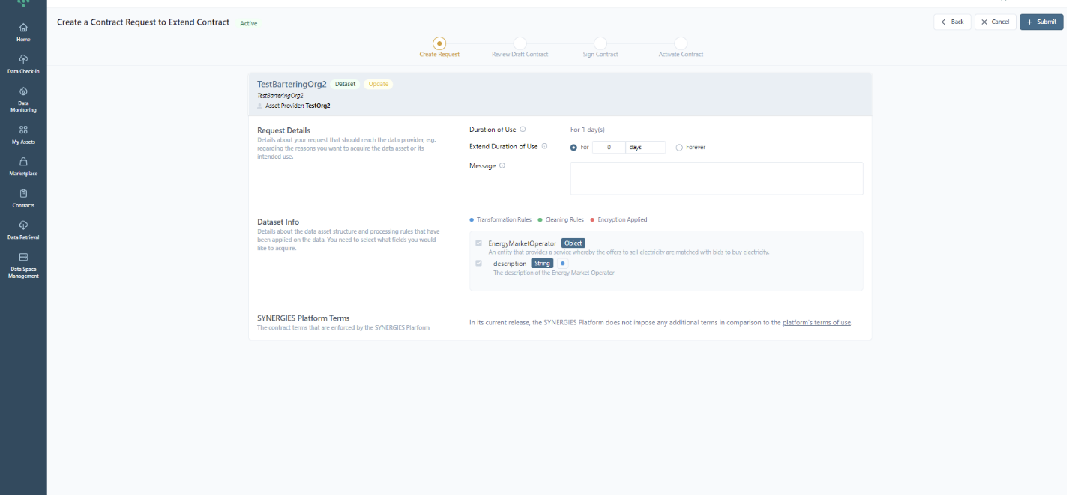This screenshot has width=1069, height=495.
Task: Open Home from the sidebar
Action: [x=23, y=32]
